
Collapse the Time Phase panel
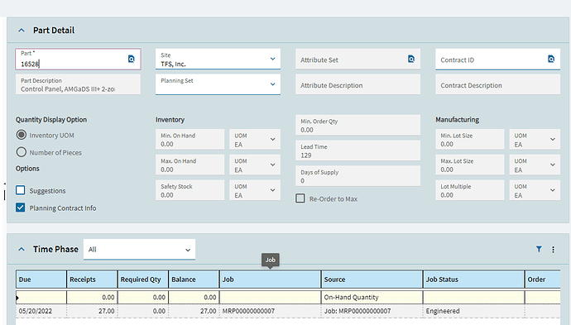(22, 249)
